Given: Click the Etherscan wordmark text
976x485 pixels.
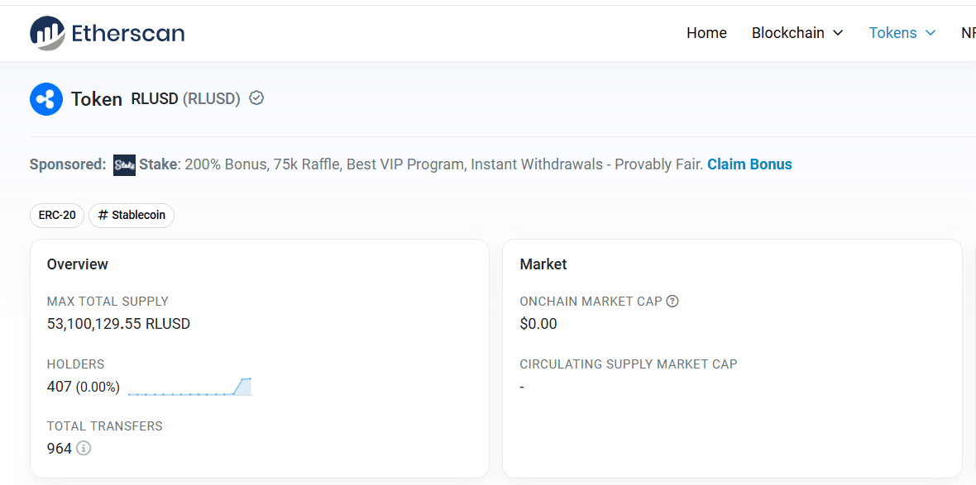Looking at the screenshot, I should (128, 33).
